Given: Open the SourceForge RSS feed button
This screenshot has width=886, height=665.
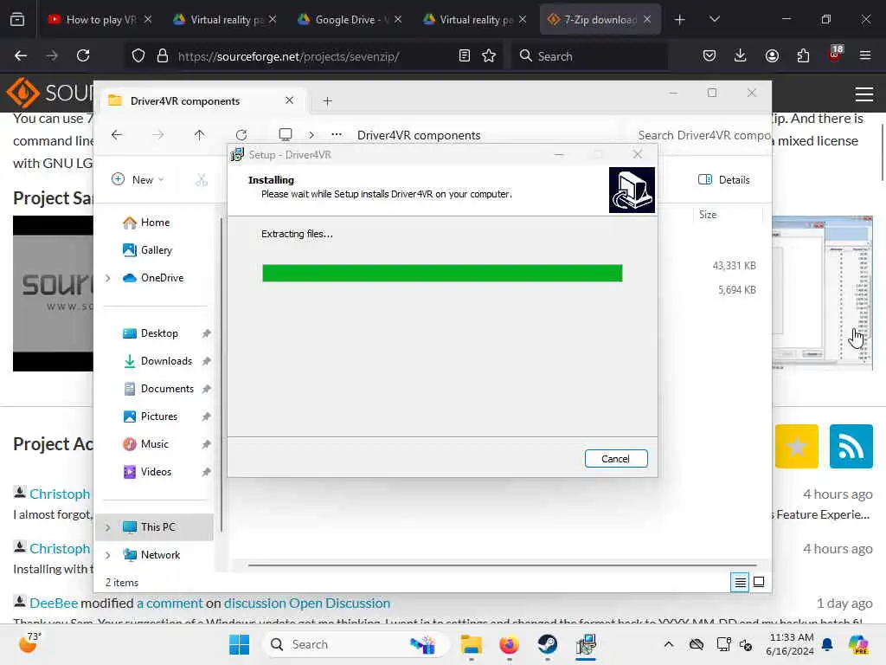Looking at the screenshot, I should (x=851, y=447).
